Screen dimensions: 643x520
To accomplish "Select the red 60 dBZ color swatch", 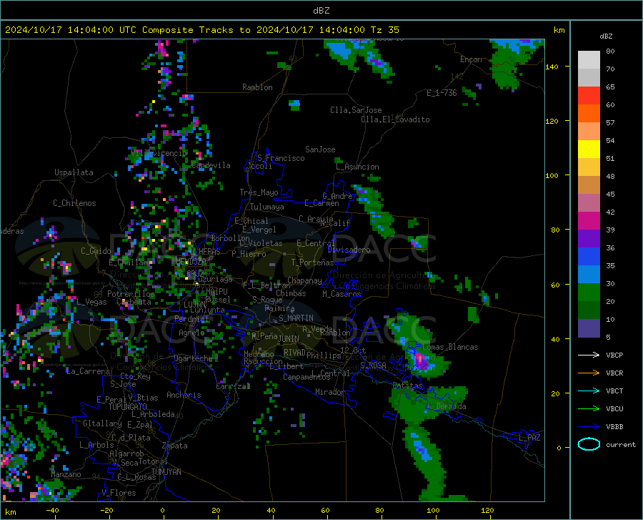I will [589, 96].
